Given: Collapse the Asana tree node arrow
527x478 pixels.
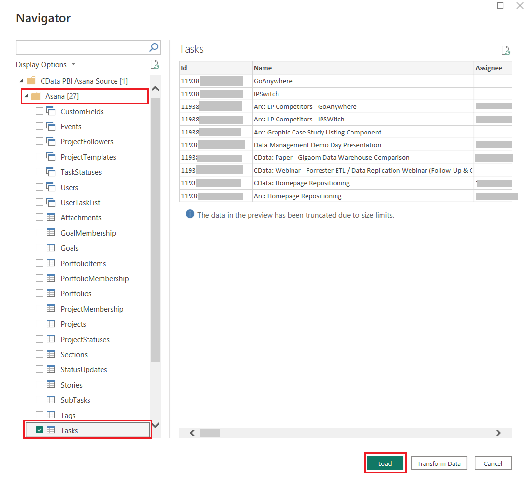Looking at the screenshot, I should coord(26,96).
